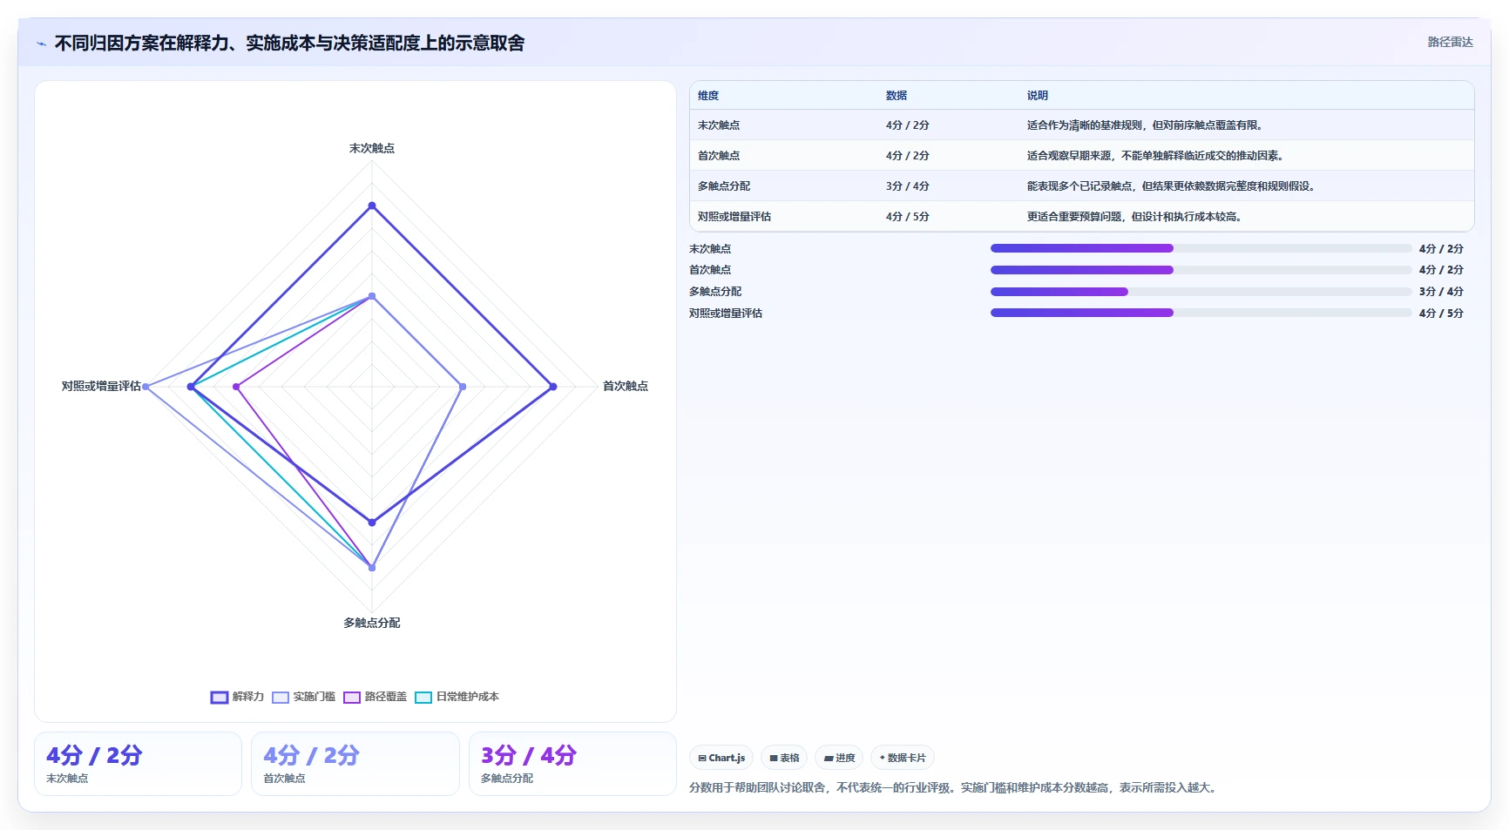
Task: Click the small icon before the dashboard title
Action: point(41,44)
